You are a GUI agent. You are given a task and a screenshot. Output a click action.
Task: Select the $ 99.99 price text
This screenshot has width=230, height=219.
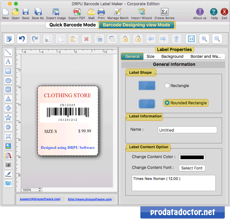pyautogui.click(x=85, y=131)
